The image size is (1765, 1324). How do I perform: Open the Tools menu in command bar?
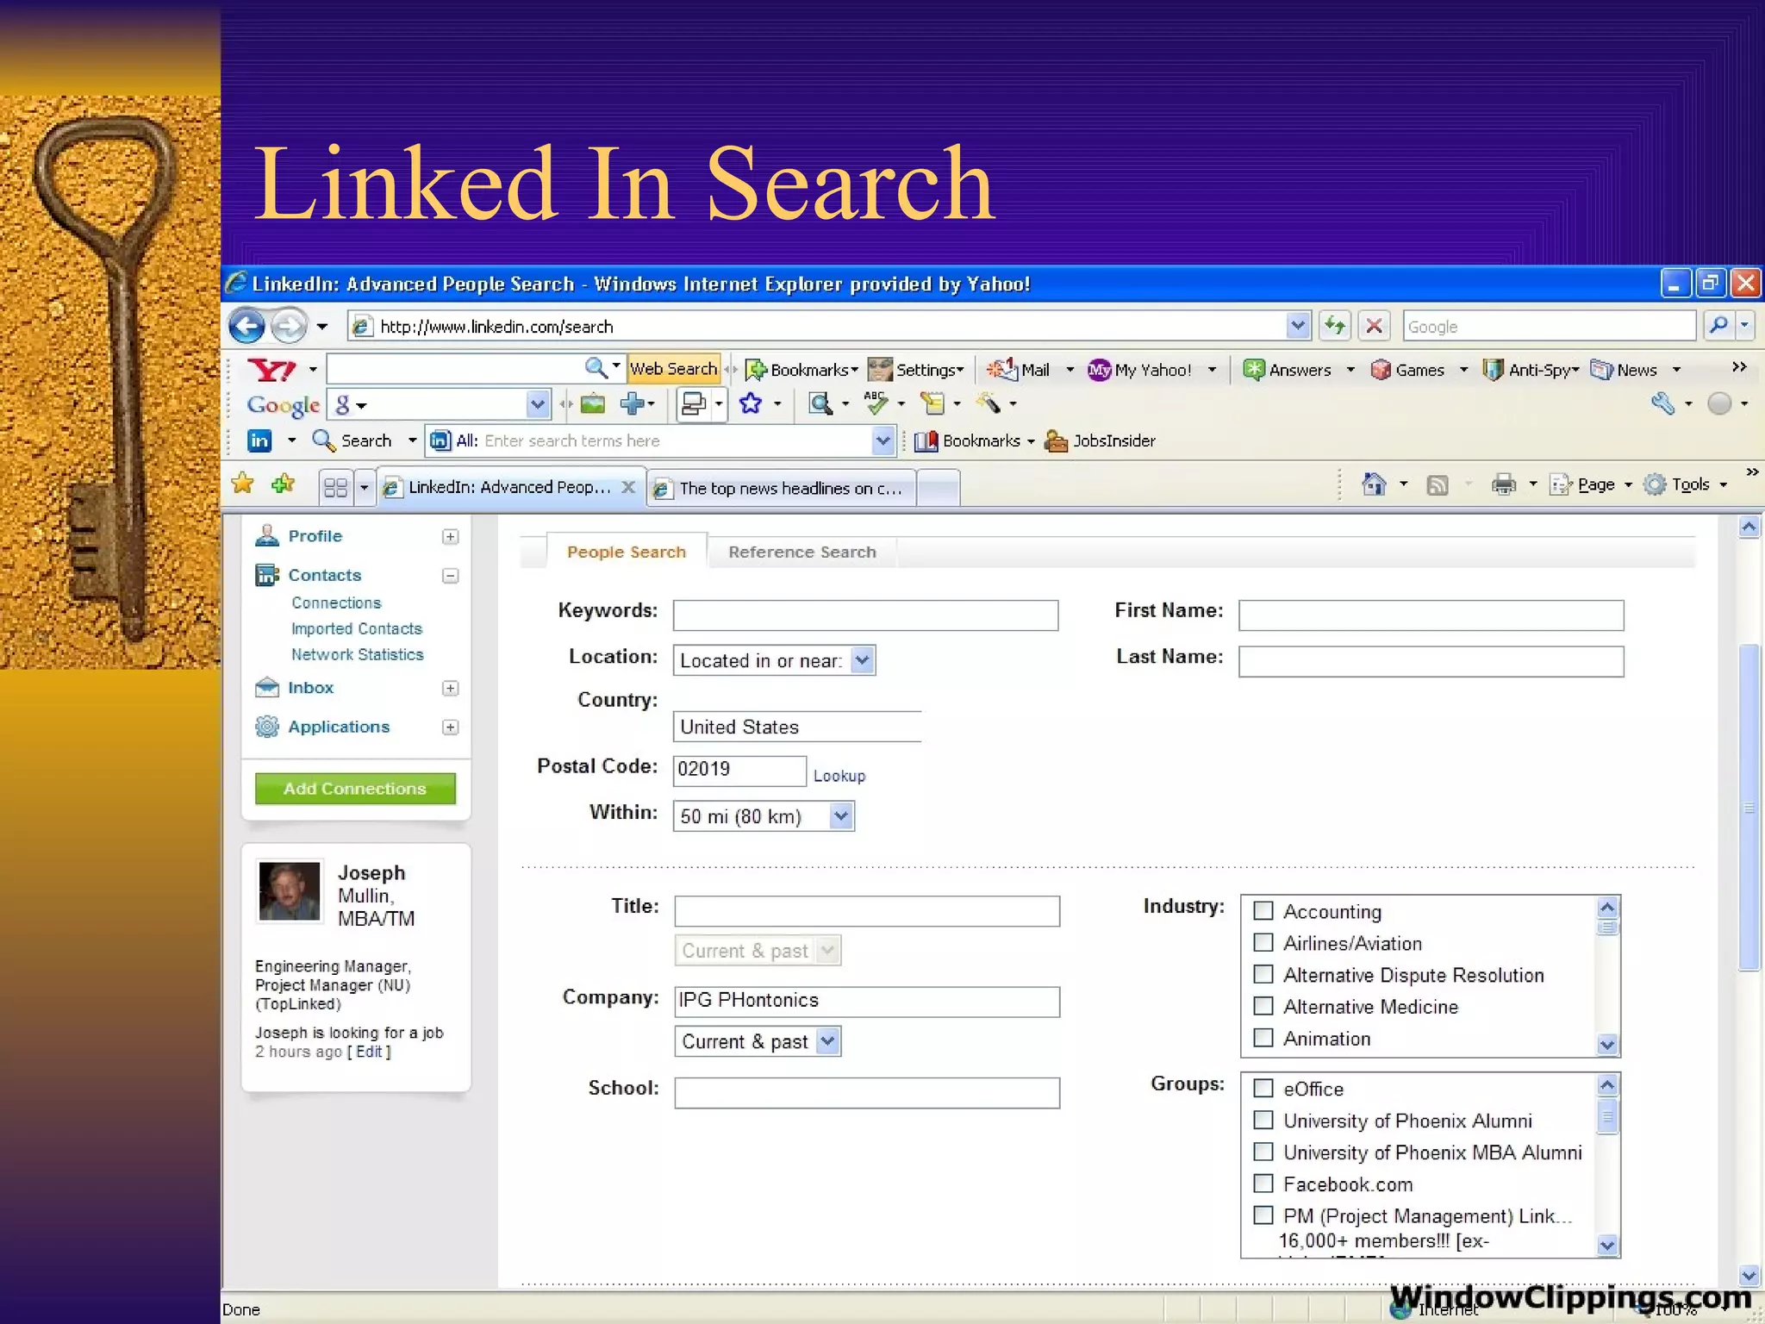click(1686, 484)
